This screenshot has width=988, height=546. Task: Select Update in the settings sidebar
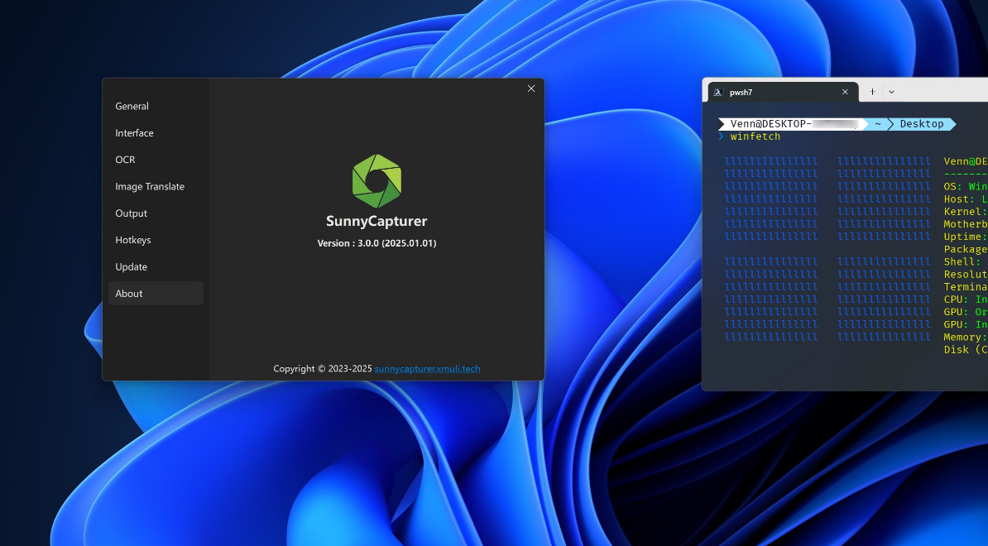coord(132,267)
